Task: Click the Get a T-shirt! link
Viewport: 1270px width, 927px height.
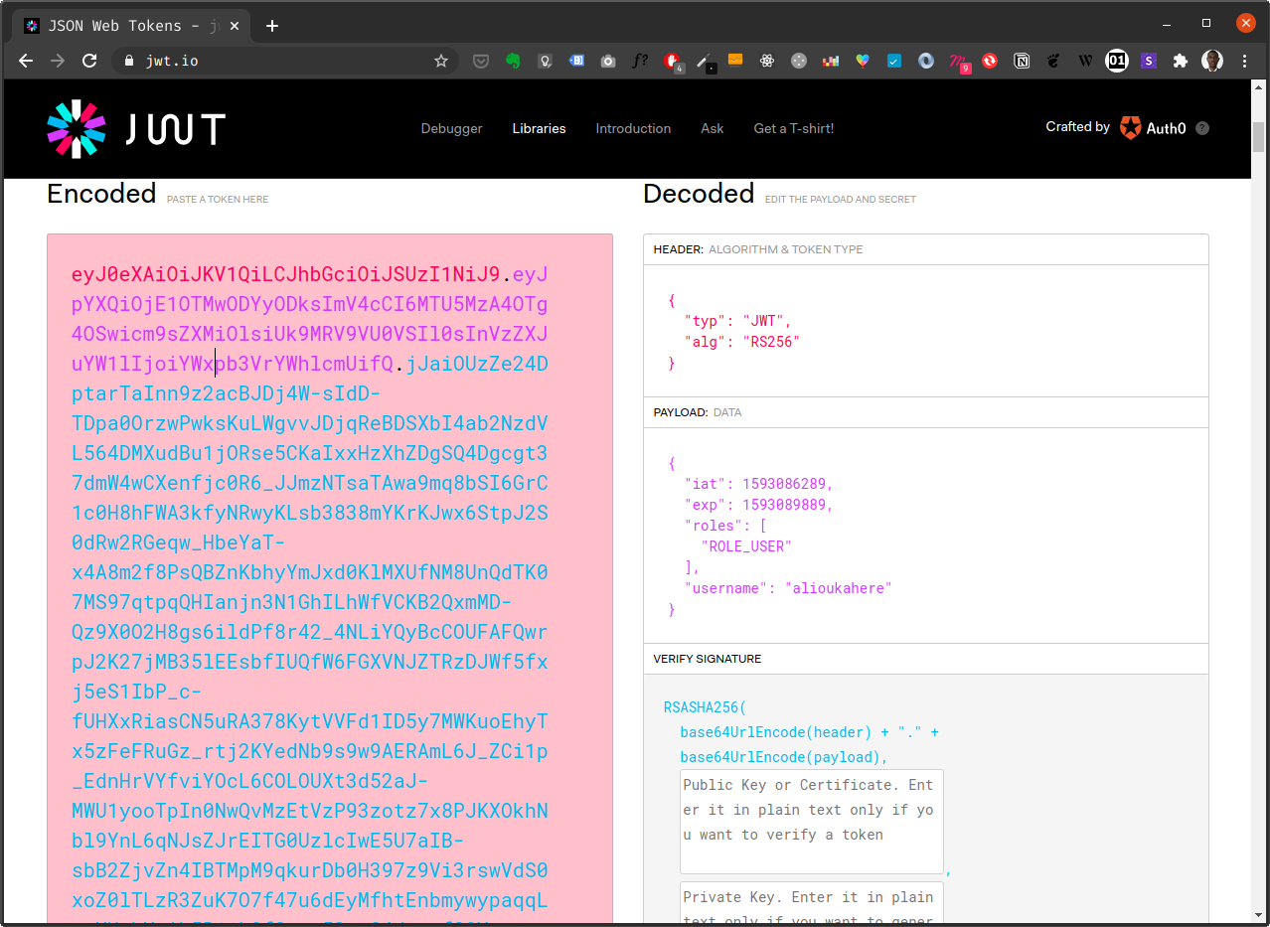Action: (x=793, y=128)
